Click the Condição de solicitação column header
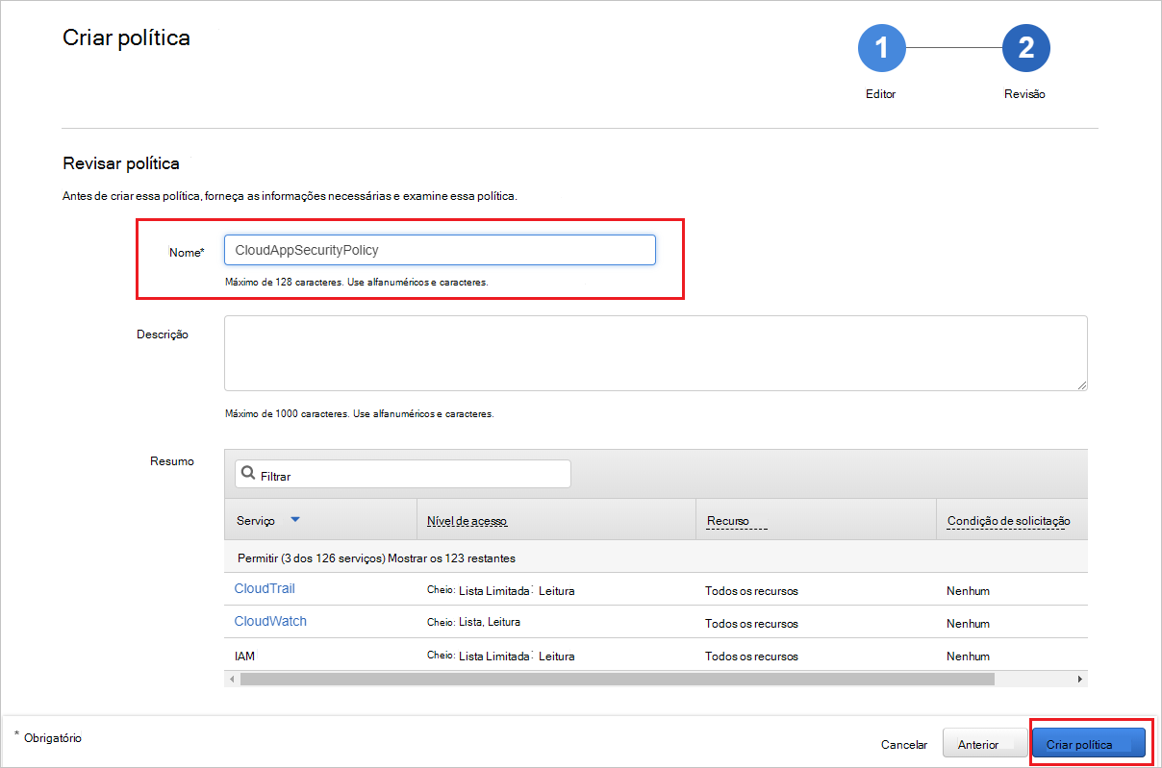The height and width of the screenshot is (768, 1162). [1008, 521]
